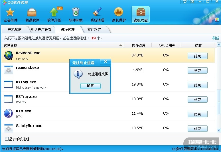Open the feedback speech bubble icon
This screenshot has width=221, height=152.
click(185, 2)
